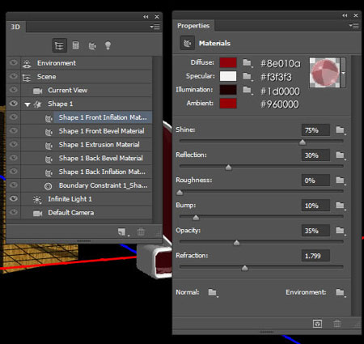Open the Illumination texture folder icon
364x344 pixels.
(247, 90)
